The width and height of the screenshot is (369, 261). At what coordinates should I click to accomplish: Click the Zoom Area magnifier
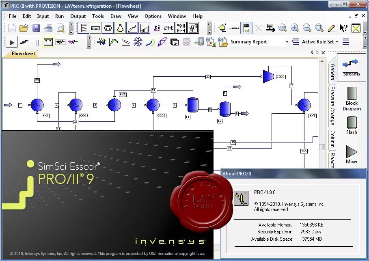pos(319,28)
